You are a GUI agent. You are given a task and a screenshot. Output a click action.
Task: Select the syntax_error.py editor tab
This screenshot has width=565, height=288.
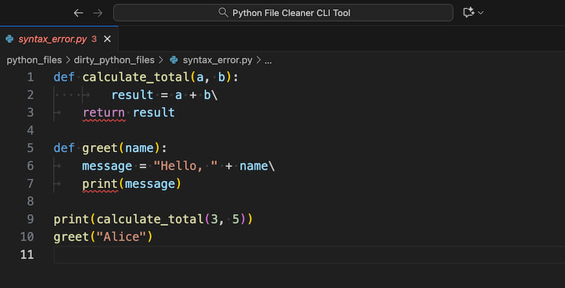[59, 39]
